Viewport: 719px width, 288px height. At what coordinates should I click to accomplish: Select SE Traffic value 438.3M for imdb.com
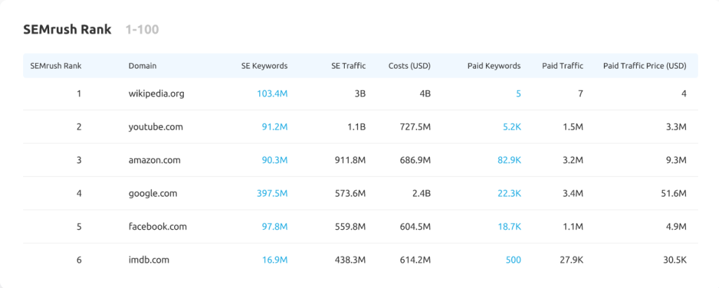(x=351, y=260)
